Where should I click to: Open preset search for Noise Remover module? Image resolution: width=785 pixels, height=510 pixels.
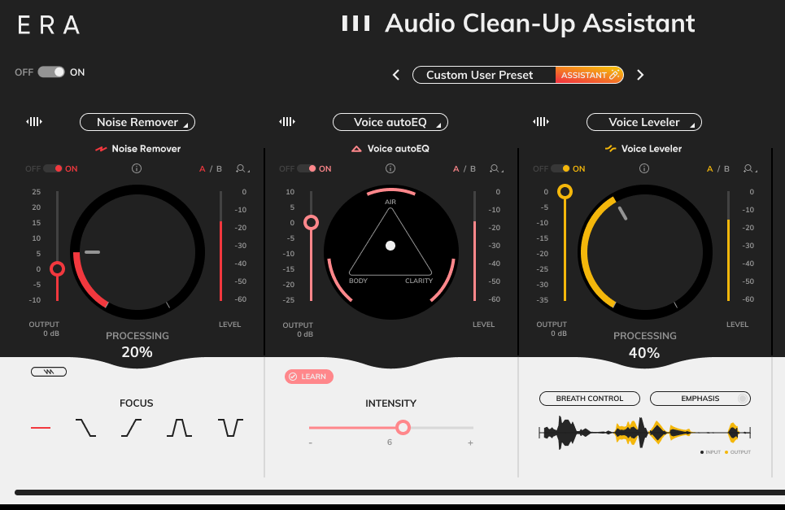tap(241, 168)
